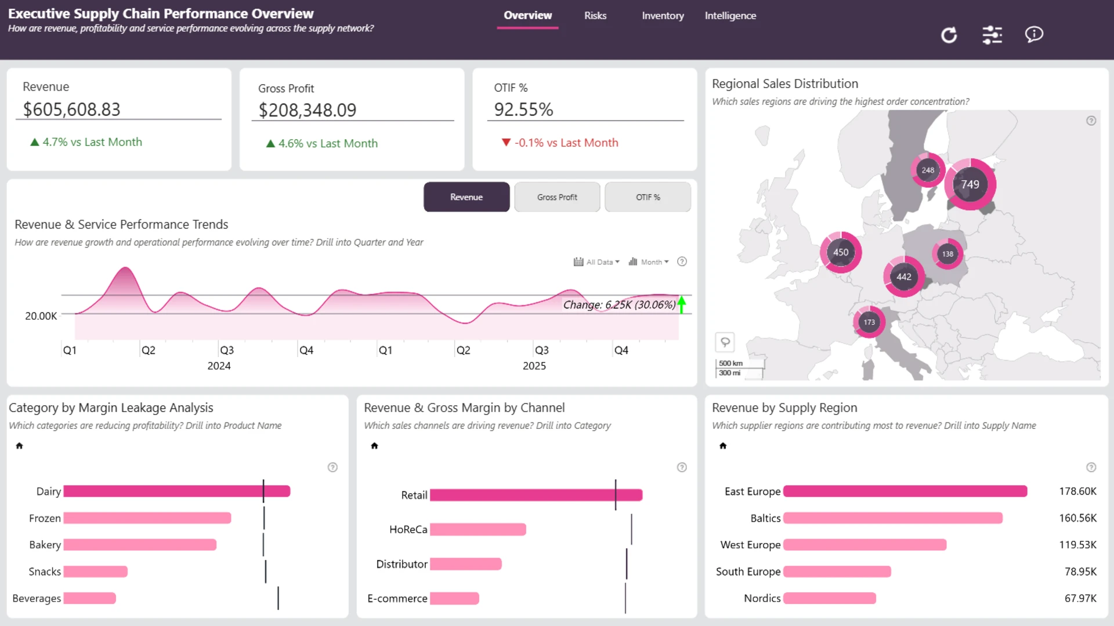Select the Retail channel bar
The width and height of the screenshot is (1114, 626).
pyautogui.click(x=536, y=495)
